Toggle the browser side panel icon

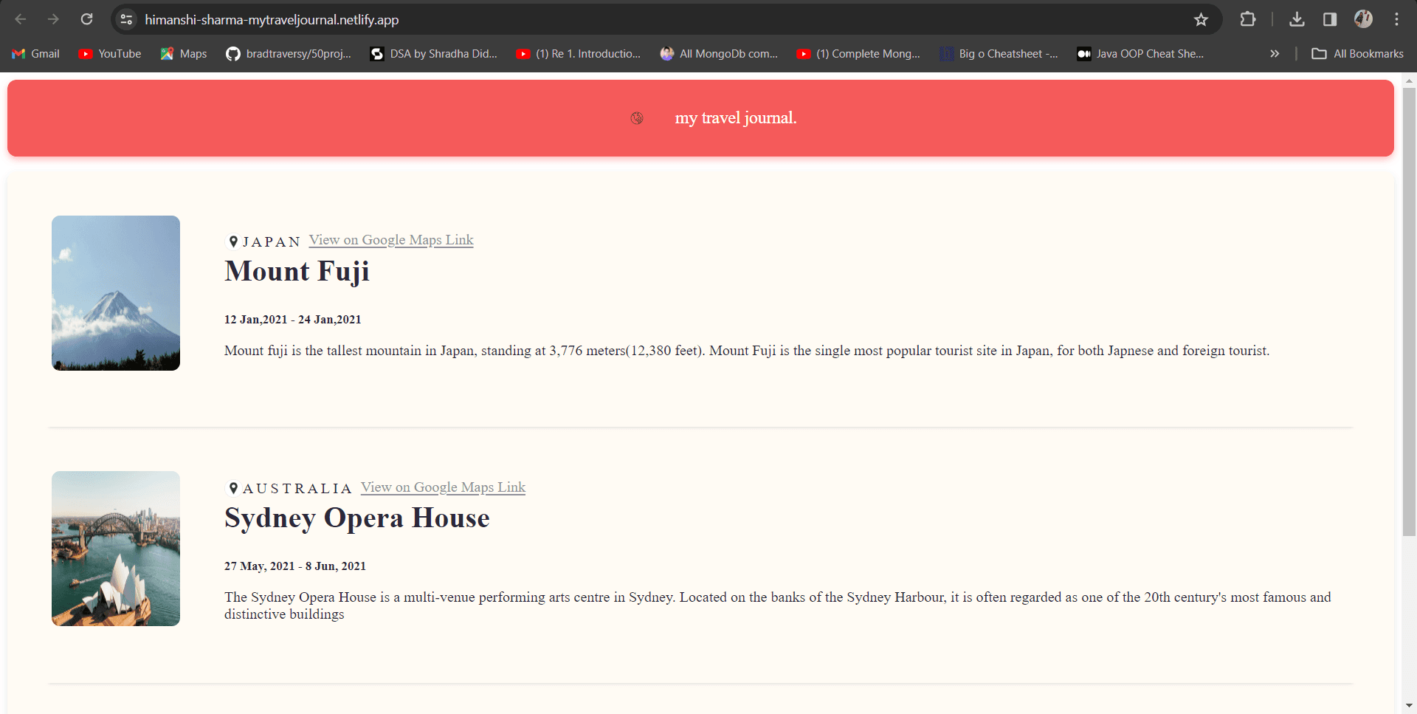coord(1330,19)
